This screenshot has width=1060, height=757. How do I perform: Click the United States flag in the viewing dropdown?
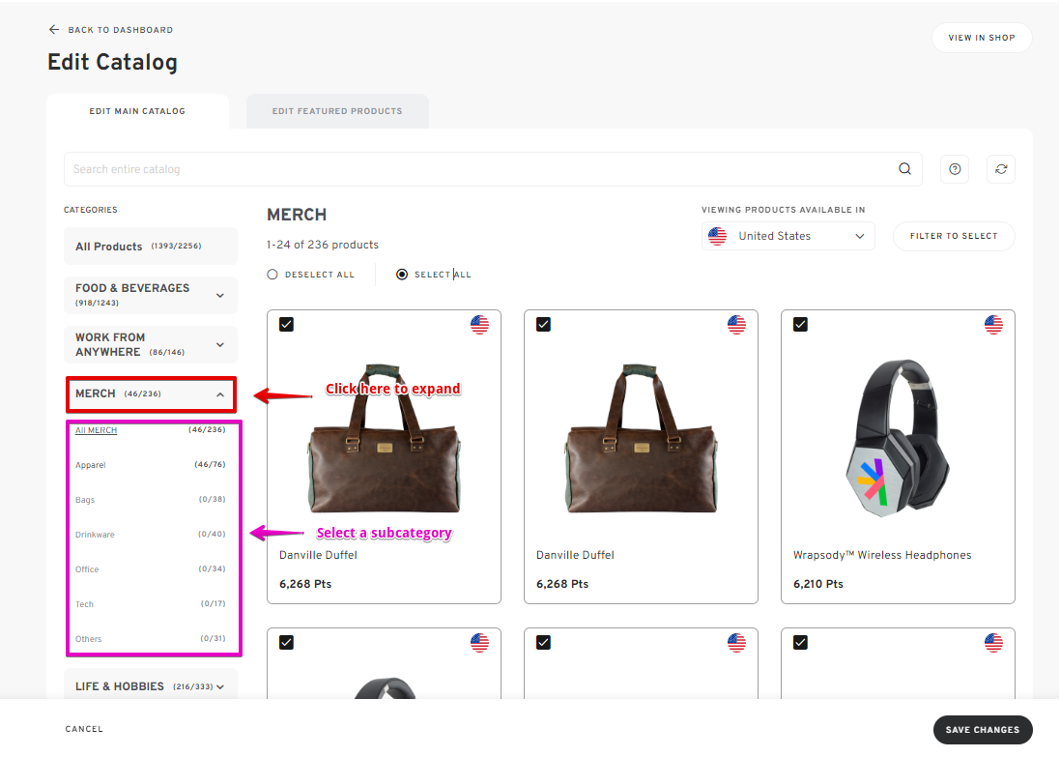[x=717, y=235]
